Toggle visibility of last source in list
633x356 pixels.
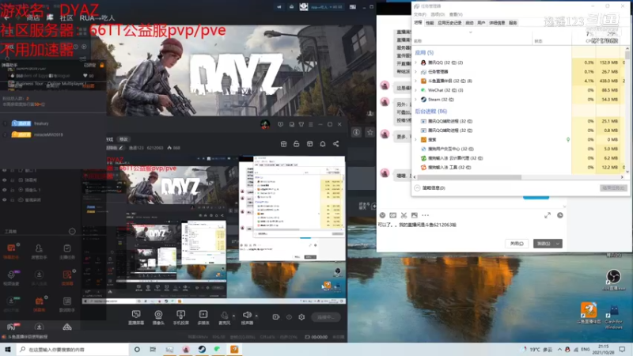pos(5,200)
